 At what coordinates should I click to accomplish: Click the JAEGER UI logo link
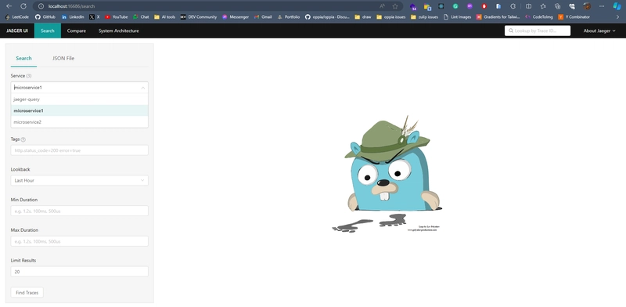17,31
